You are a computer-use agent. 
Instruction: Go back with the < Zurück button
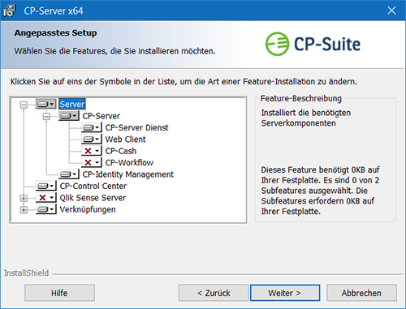pyautogui.click(x=214, y=293)
